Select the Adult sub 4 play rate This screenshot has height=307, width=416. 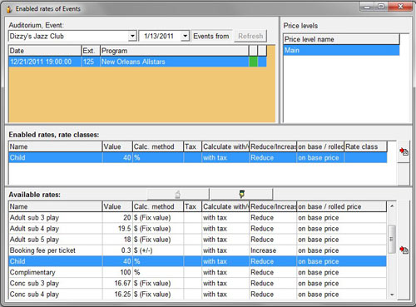[197, 229]
